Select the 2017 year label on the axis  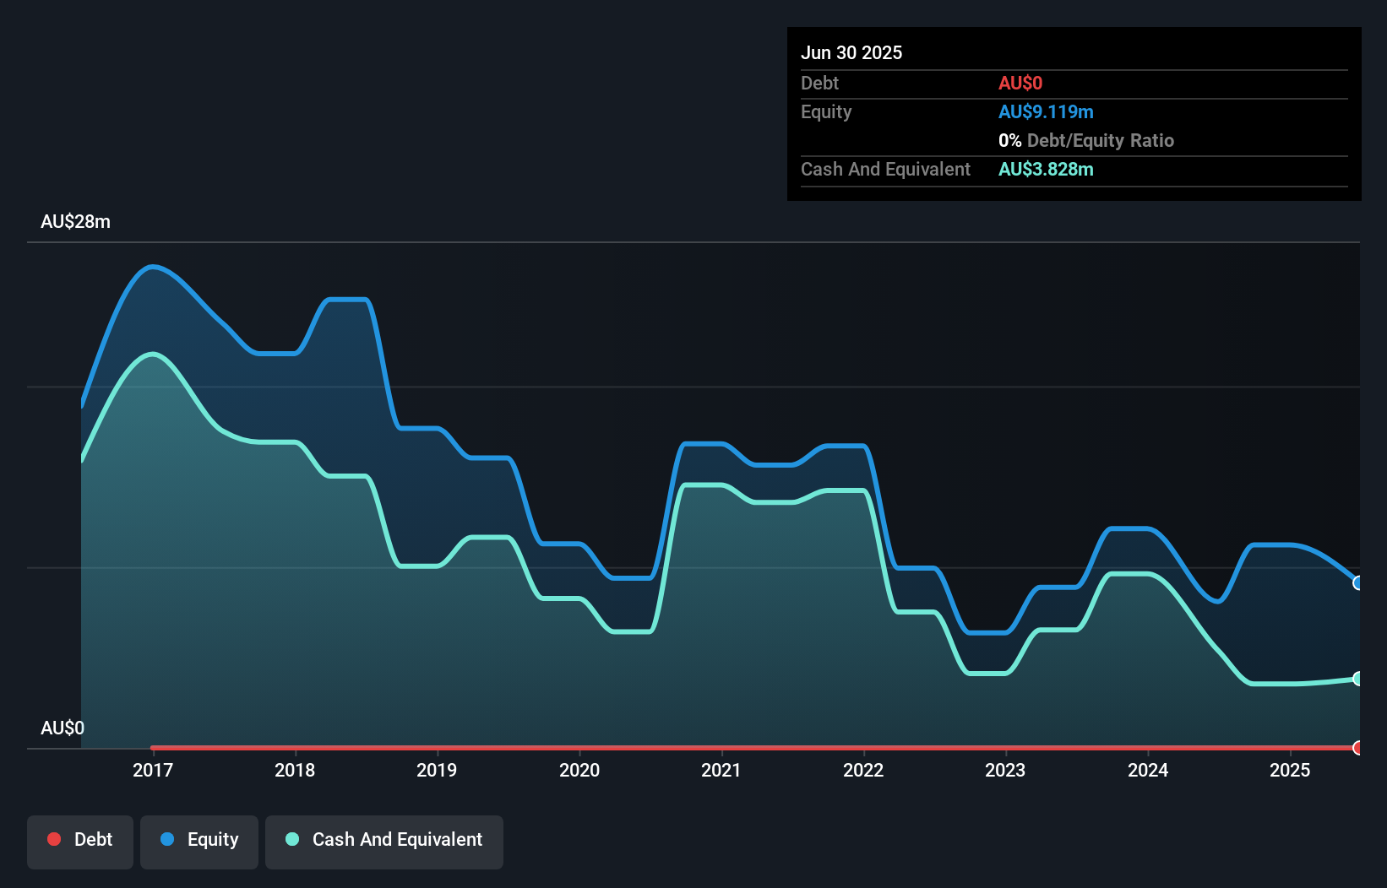(153, 770)
